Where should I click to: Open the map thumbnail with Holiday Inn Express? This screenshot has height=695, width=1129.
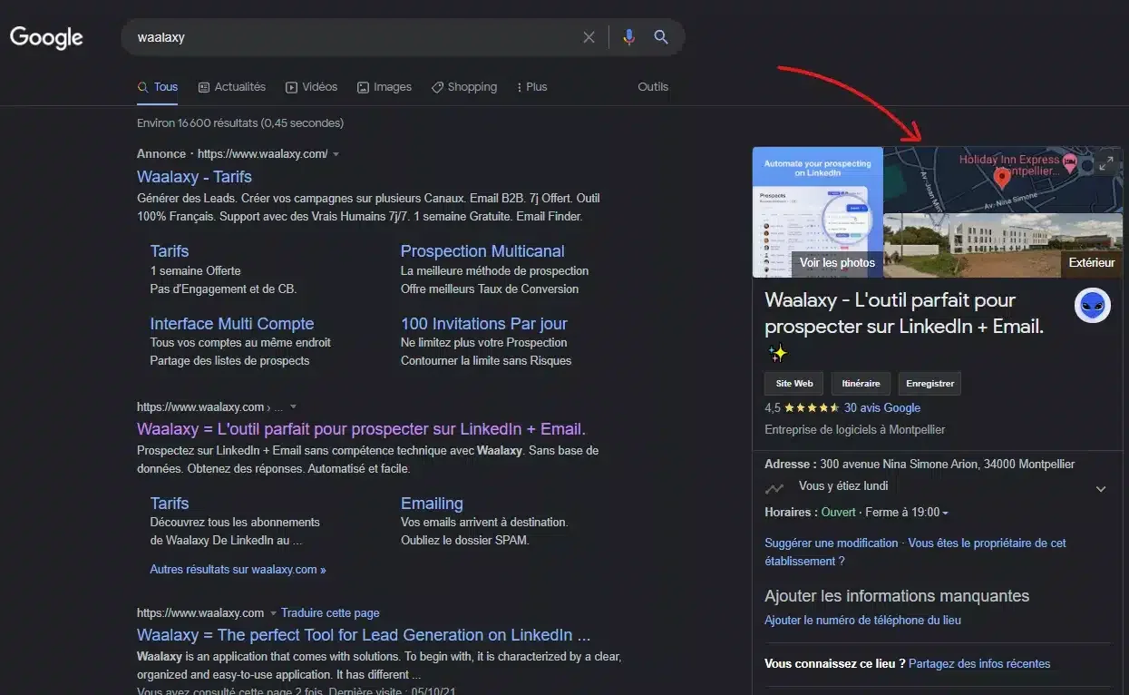click(x=1003, y=179)
